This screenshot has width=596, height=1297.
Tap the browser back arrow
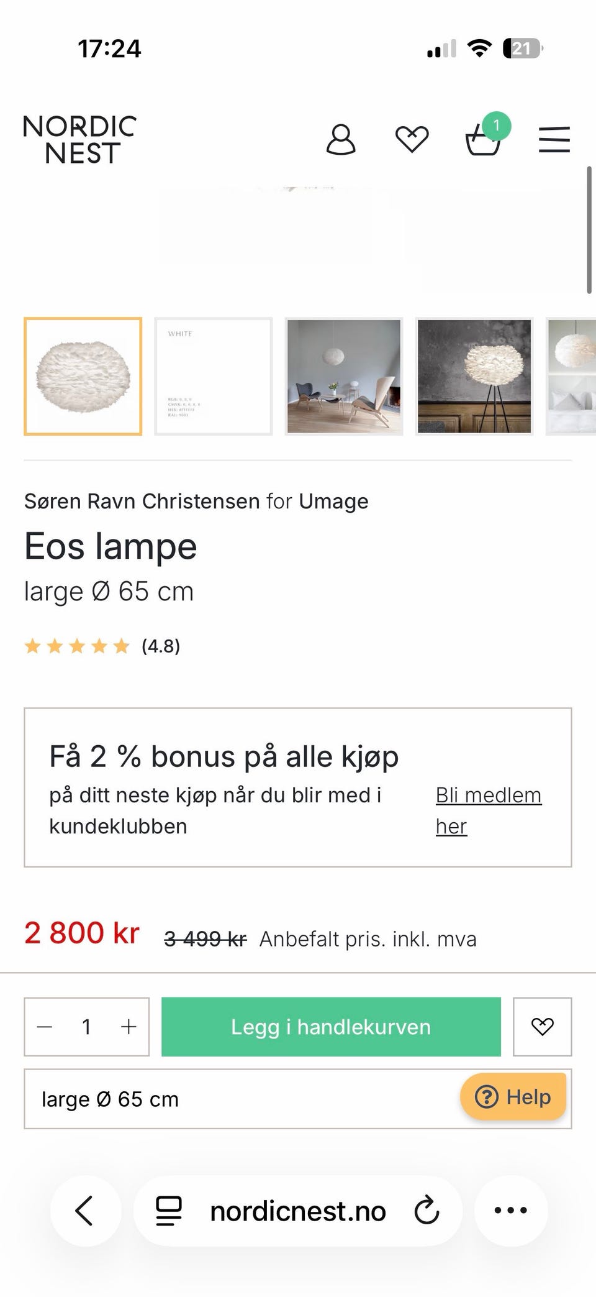pos(84,1211)
